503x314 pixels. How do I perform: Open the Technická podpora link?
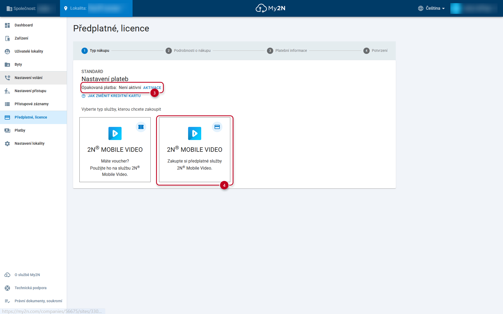34,288
